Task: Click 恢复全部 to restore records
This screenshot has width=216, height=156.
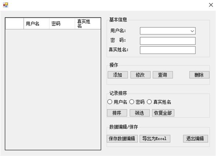Action: coord(163,113)
